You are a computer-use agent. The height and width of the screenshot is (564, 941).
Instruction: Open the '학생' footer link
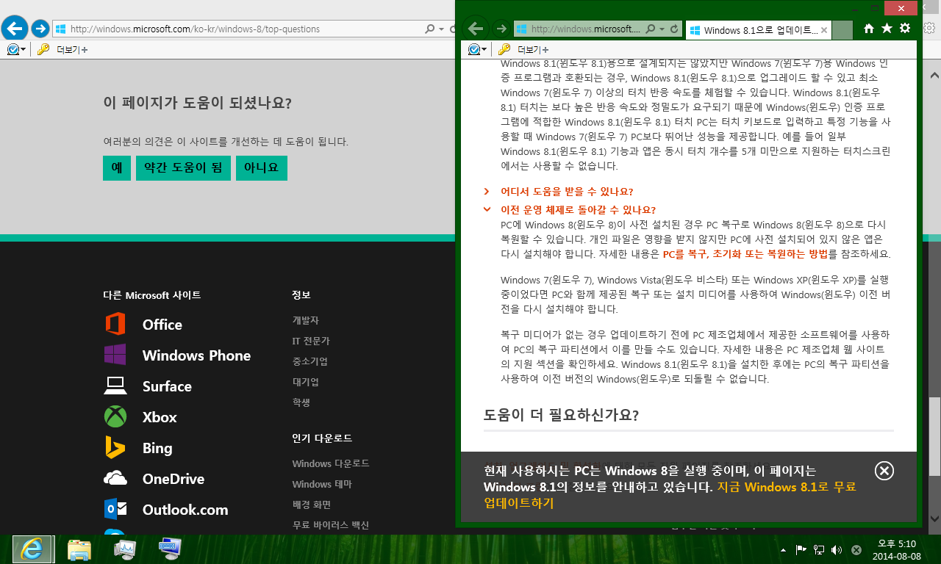(301, 402)
